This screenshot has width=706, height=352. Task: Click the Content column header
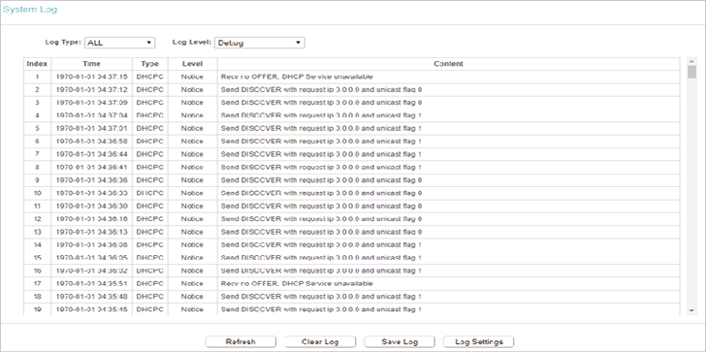click(x=448, y=64)
